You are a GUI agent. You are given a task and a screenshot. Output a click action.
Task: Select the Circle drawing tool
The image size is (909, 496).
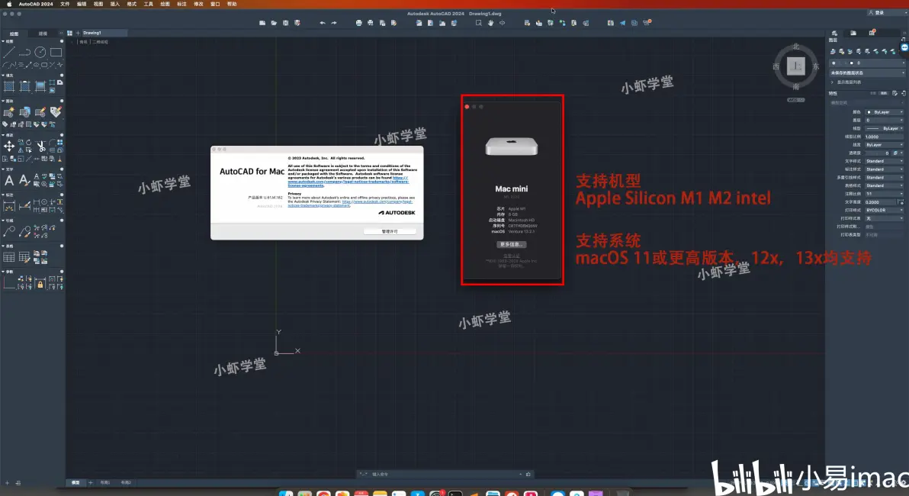click(40, 52)
